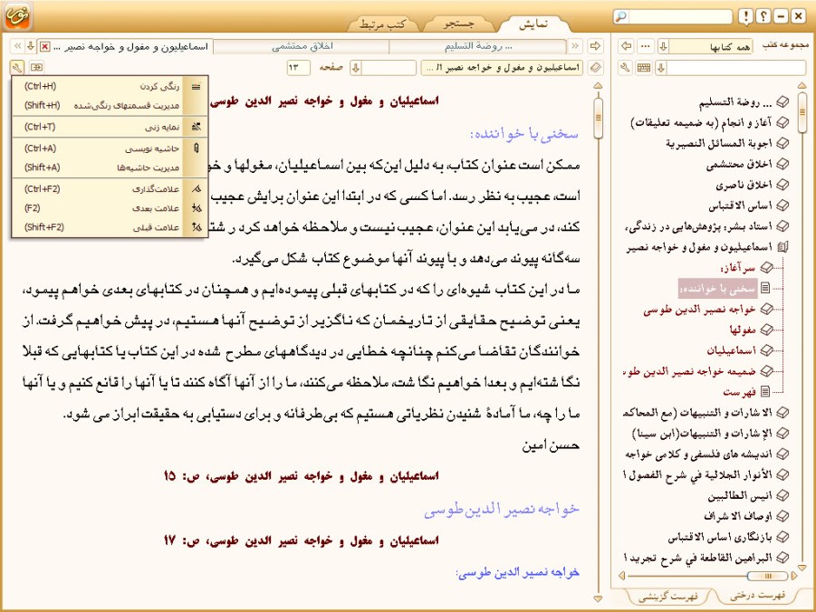Open the tab list dropdown arrow left of the document tabs
Screen dimensions: 816x612
(31, 46)
